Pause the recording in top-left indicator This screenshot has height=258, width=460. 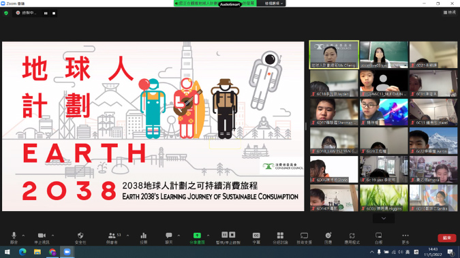(x=46, y=13)
